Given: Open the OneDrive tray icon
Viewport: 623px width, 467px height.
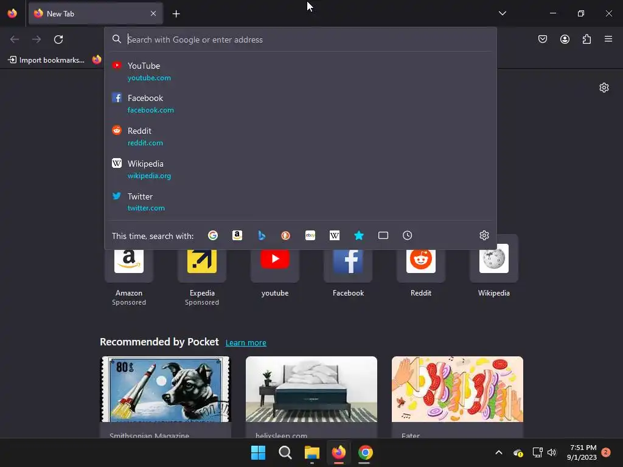Looking at the screenshot, I should point(518,452).
